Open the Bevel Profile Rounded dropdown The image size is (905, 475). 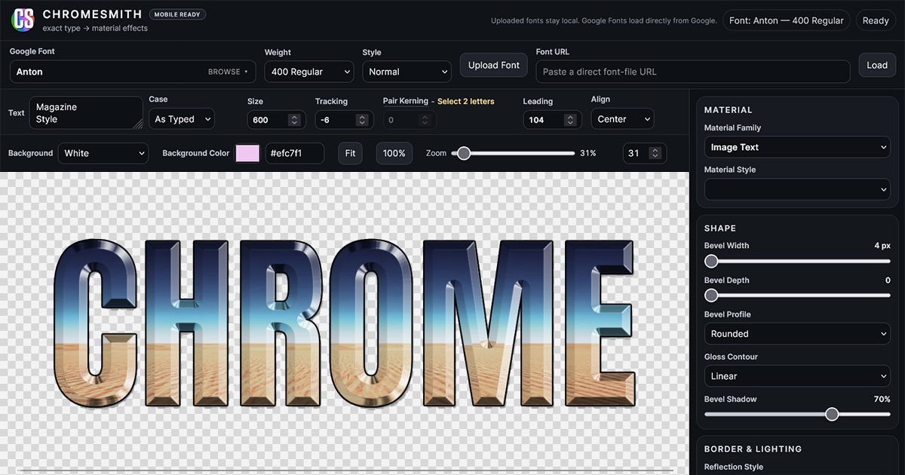pos(798,333)
